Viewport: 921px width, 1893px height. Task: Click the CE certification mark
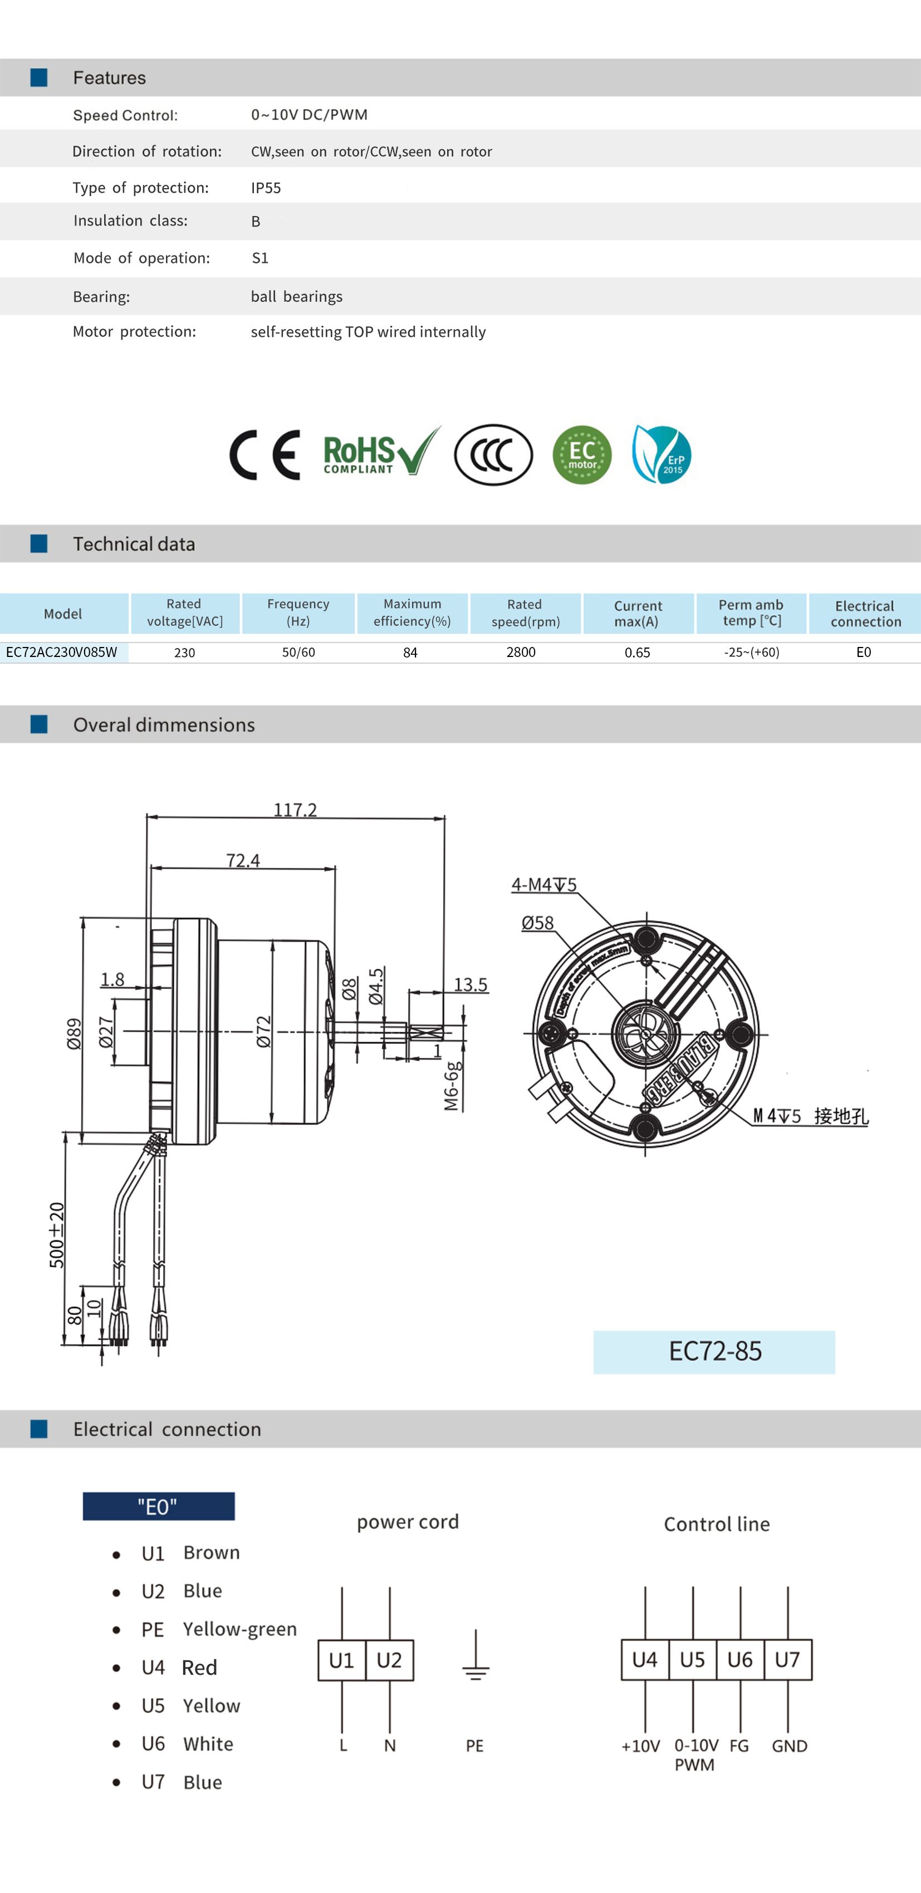pos(264,455)
